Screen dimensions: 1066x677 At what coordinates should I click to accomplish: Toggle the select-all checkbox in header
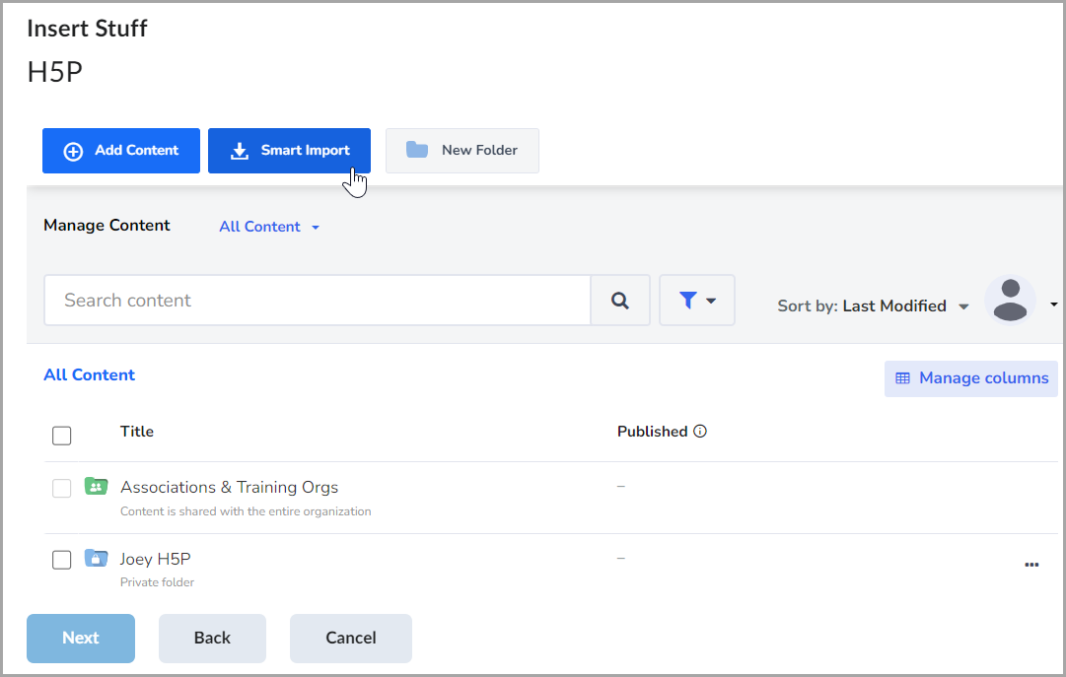62,436
